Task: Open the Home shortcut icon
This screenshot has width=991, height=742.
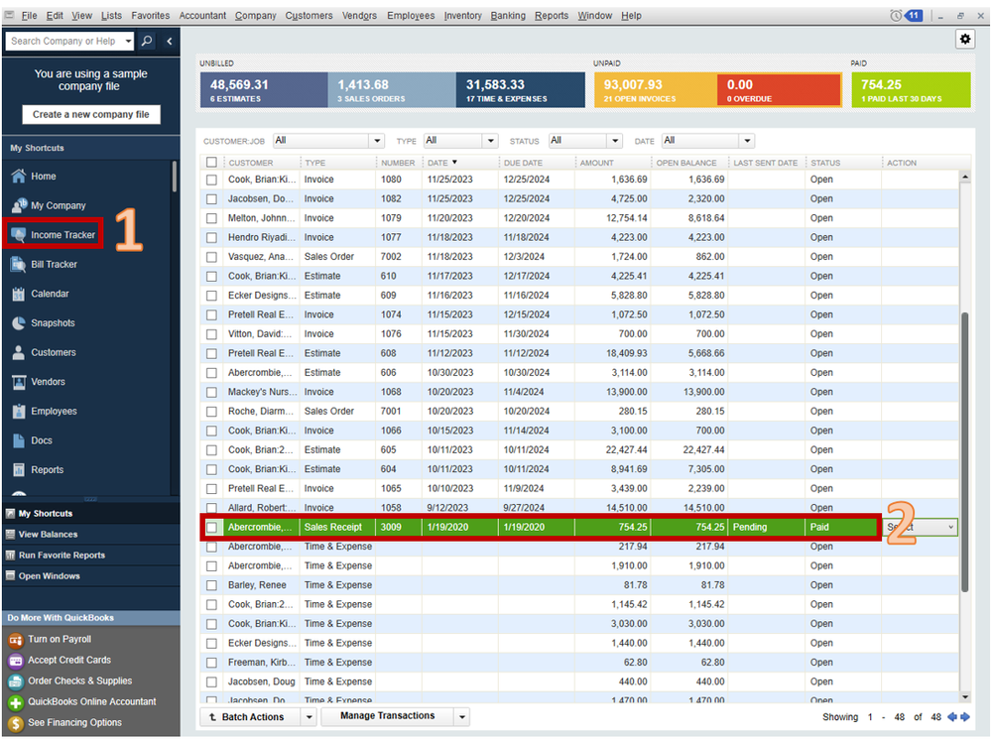Action: [x=19, y=176]
